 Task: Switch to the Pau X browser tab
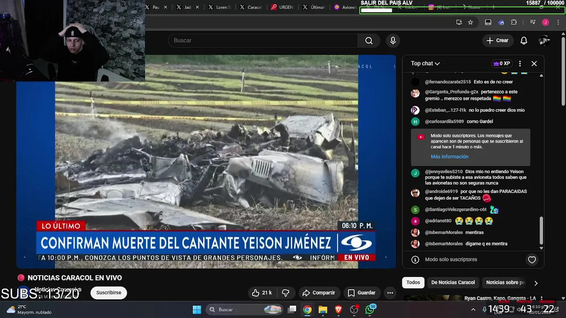click(x=153, y=8)
